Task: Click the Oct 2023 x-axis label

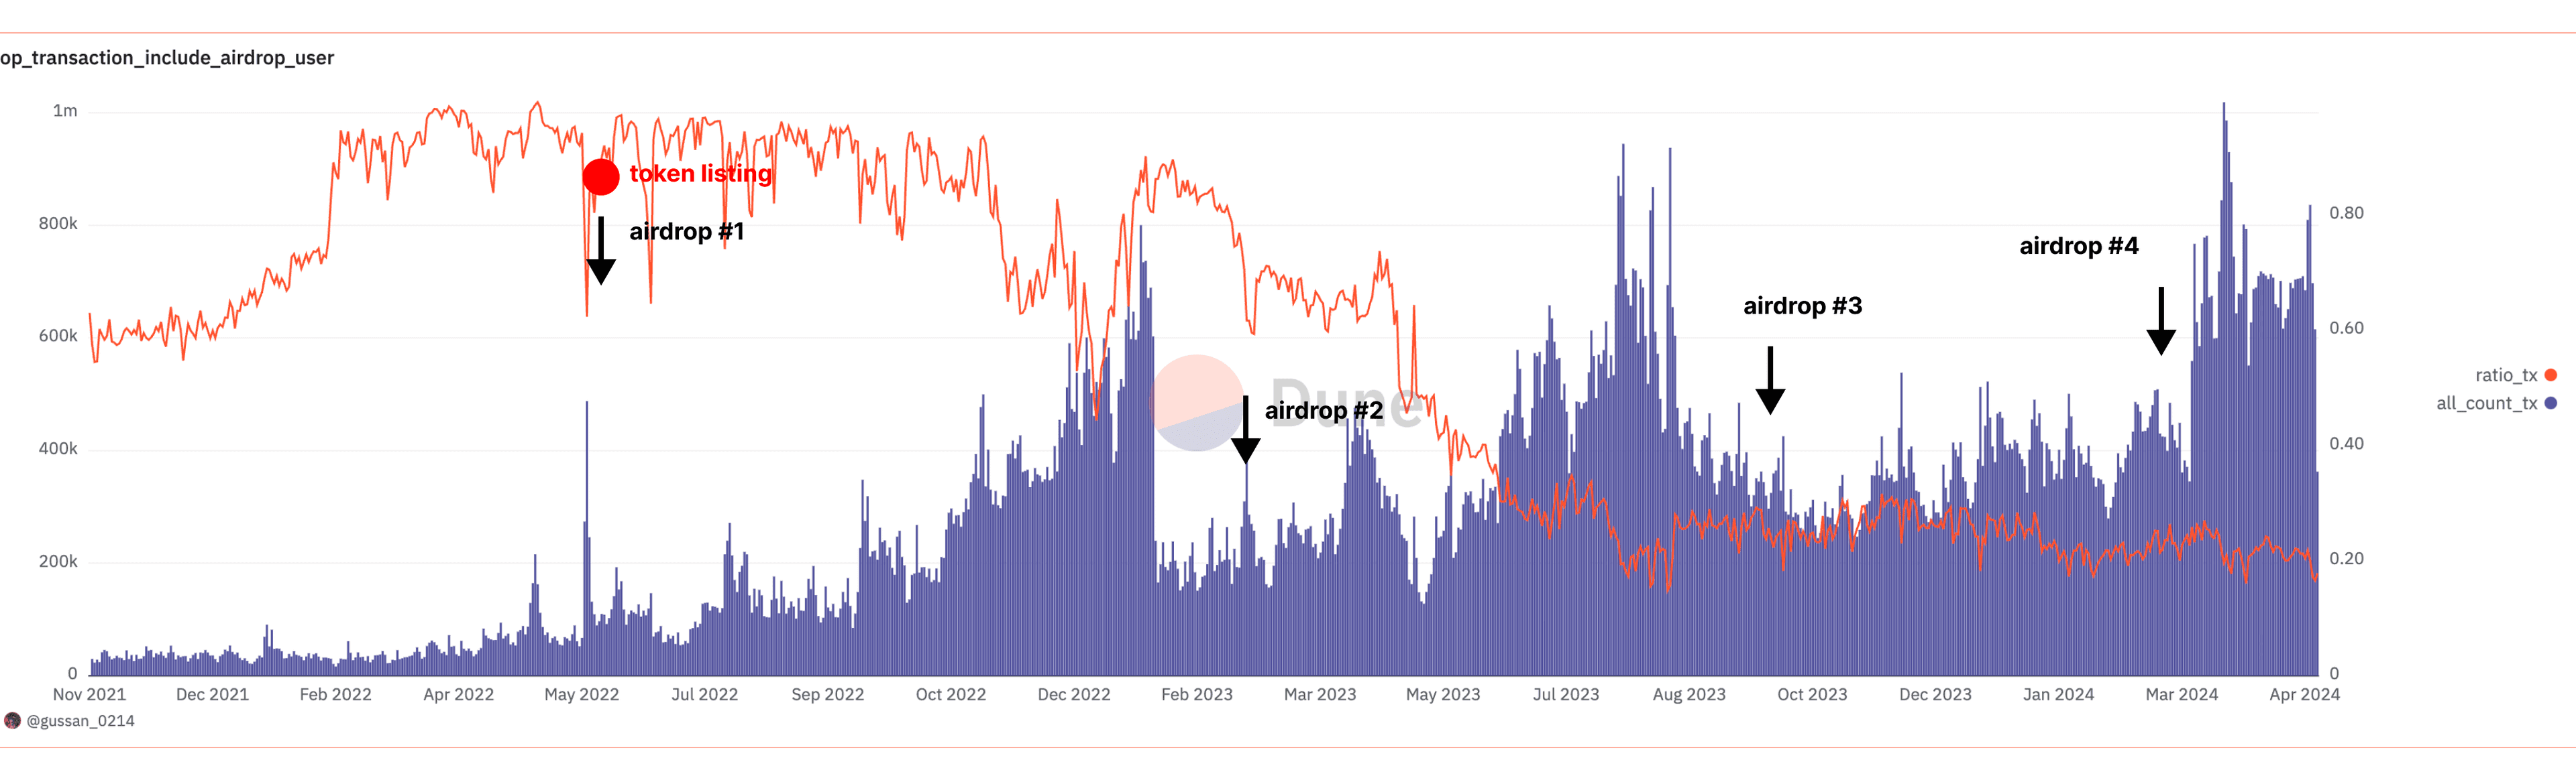Action: 1812,695
